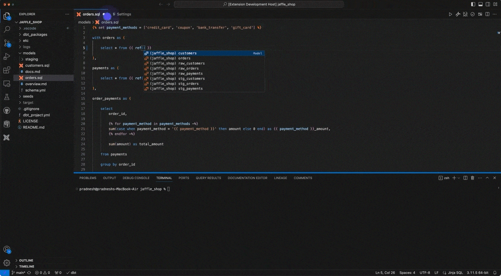Switch to the PROBLEMS panel tab
Screen dimensions: 501x276
pyautogui.click(x=88, y=178)
